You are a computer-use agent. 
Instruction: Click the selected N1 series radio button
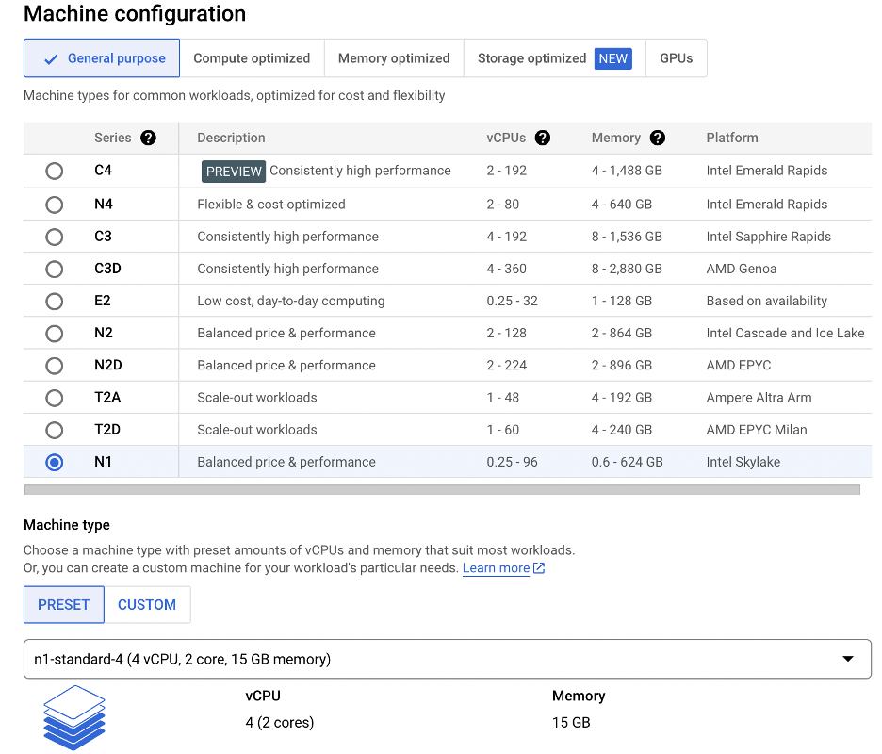(55, 463)
